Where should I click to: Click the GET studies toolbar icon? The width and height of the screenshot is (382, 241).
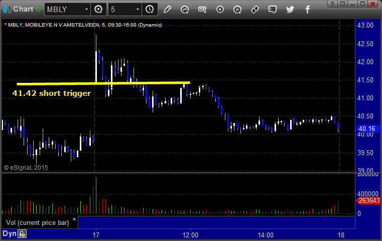(202, 10)
